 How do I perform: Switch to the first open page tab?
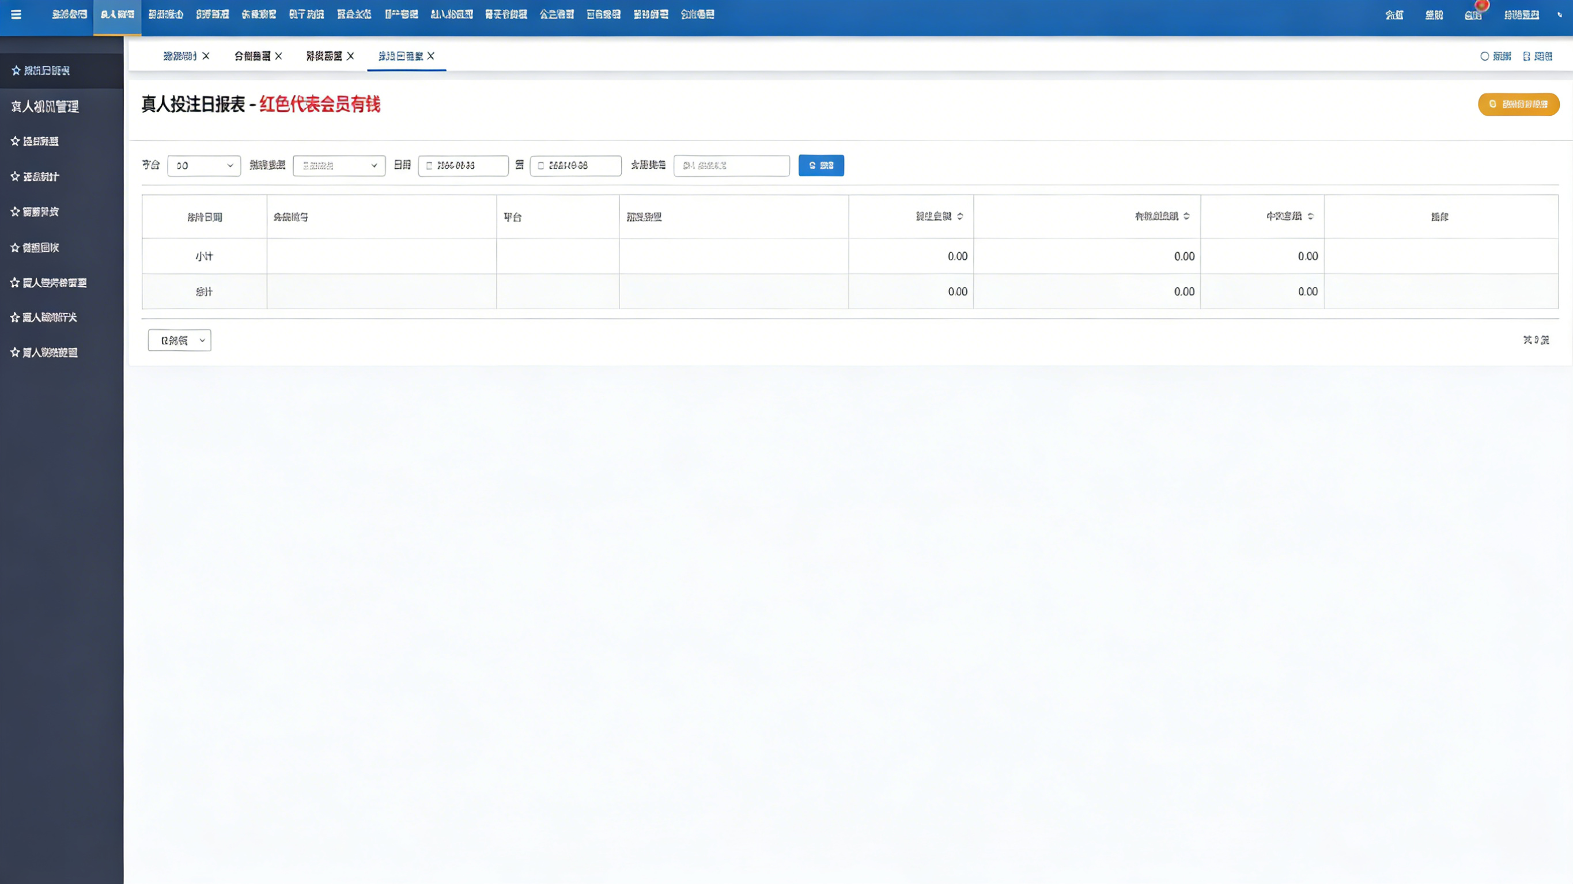pos(180,56)
